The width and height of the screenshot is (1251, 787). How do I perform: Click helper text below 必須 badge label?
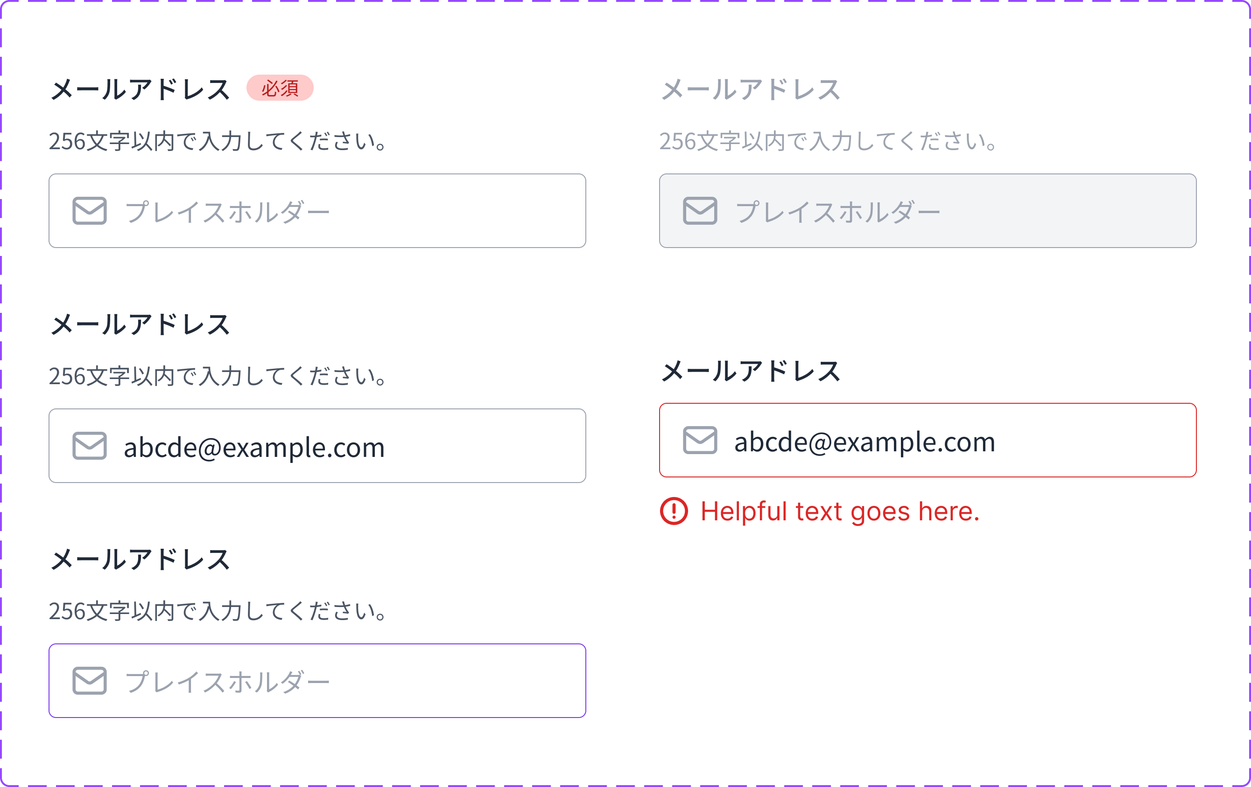tap(218, 141)
